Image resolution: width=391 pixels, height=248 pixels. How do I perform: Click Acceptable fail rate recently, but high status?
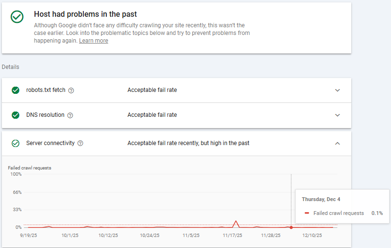coord(188,143)
